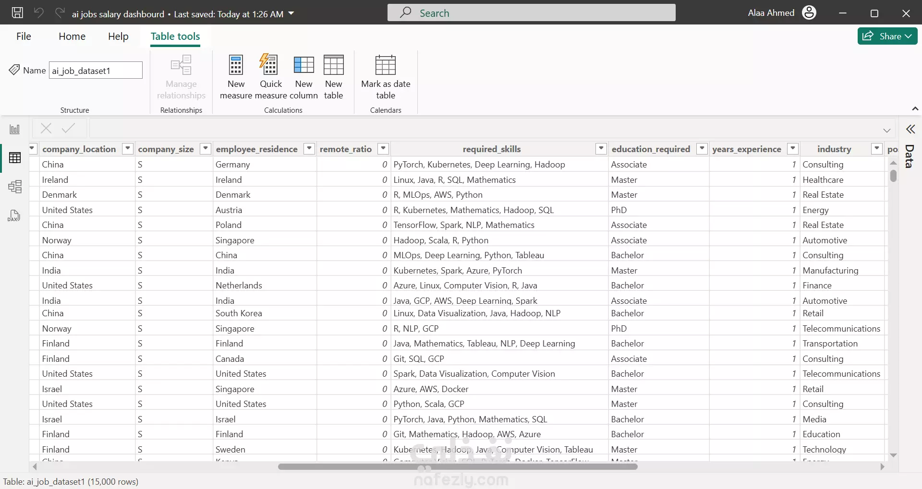Select the company_location column header
Screen dimensions: 922x489
(79, 149)
